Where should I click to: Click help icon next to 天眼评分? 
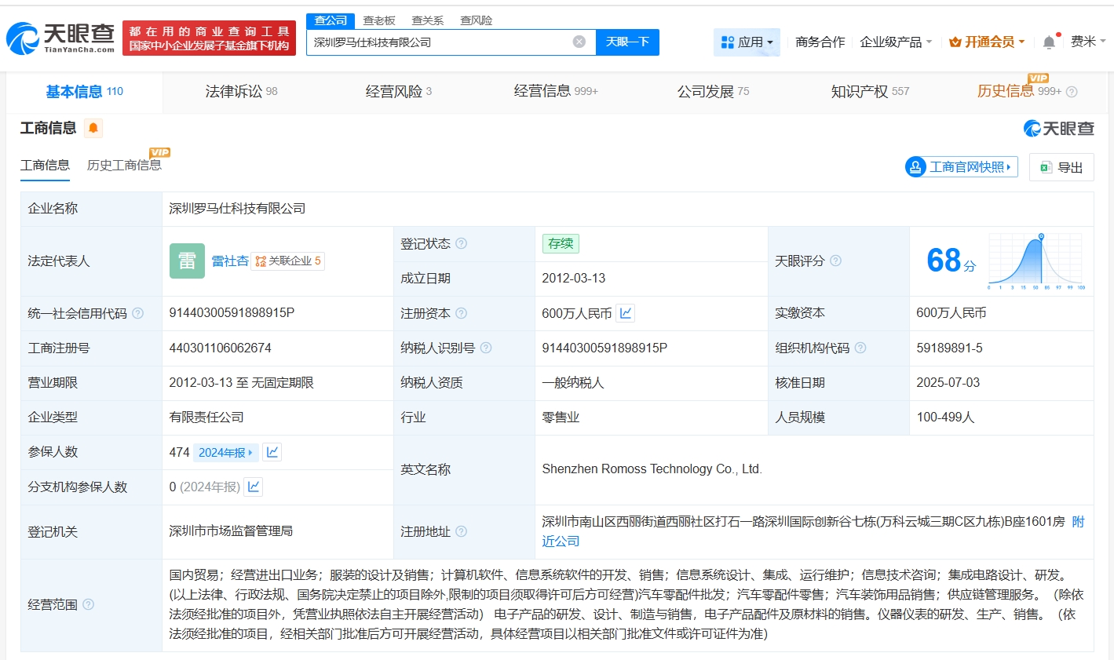836,261
